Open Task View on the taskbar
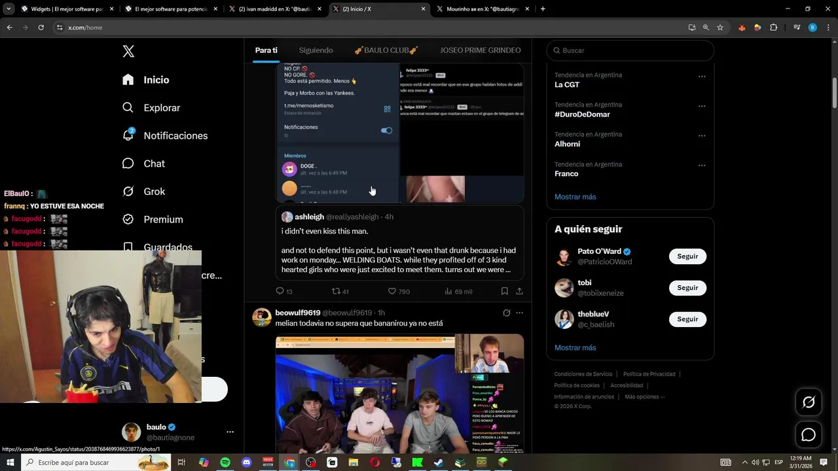 pyautogui.click(x=181, y=462)
